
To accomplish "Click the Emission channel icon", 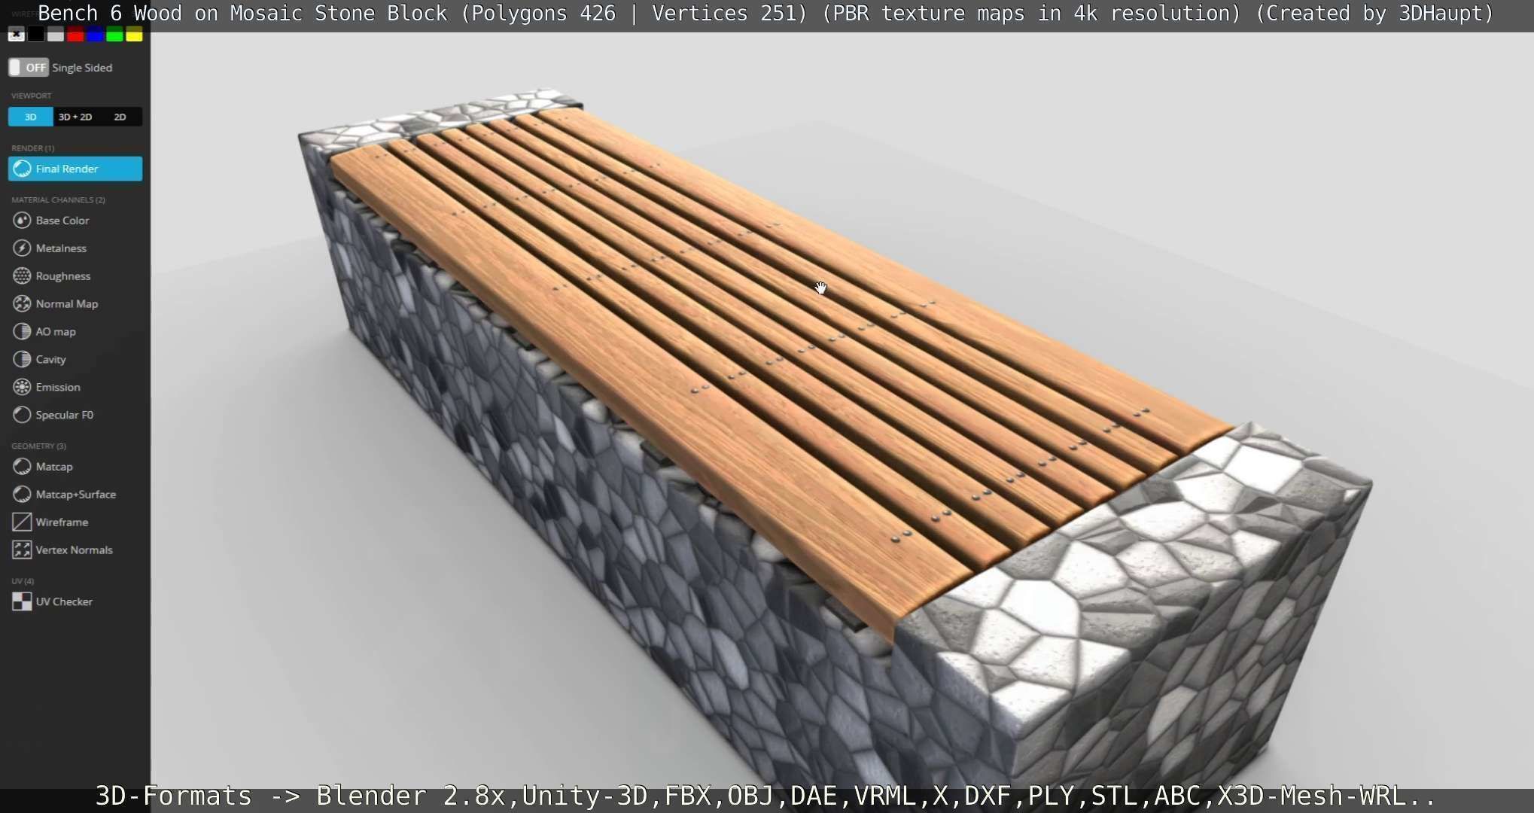I will click(22, 388).
